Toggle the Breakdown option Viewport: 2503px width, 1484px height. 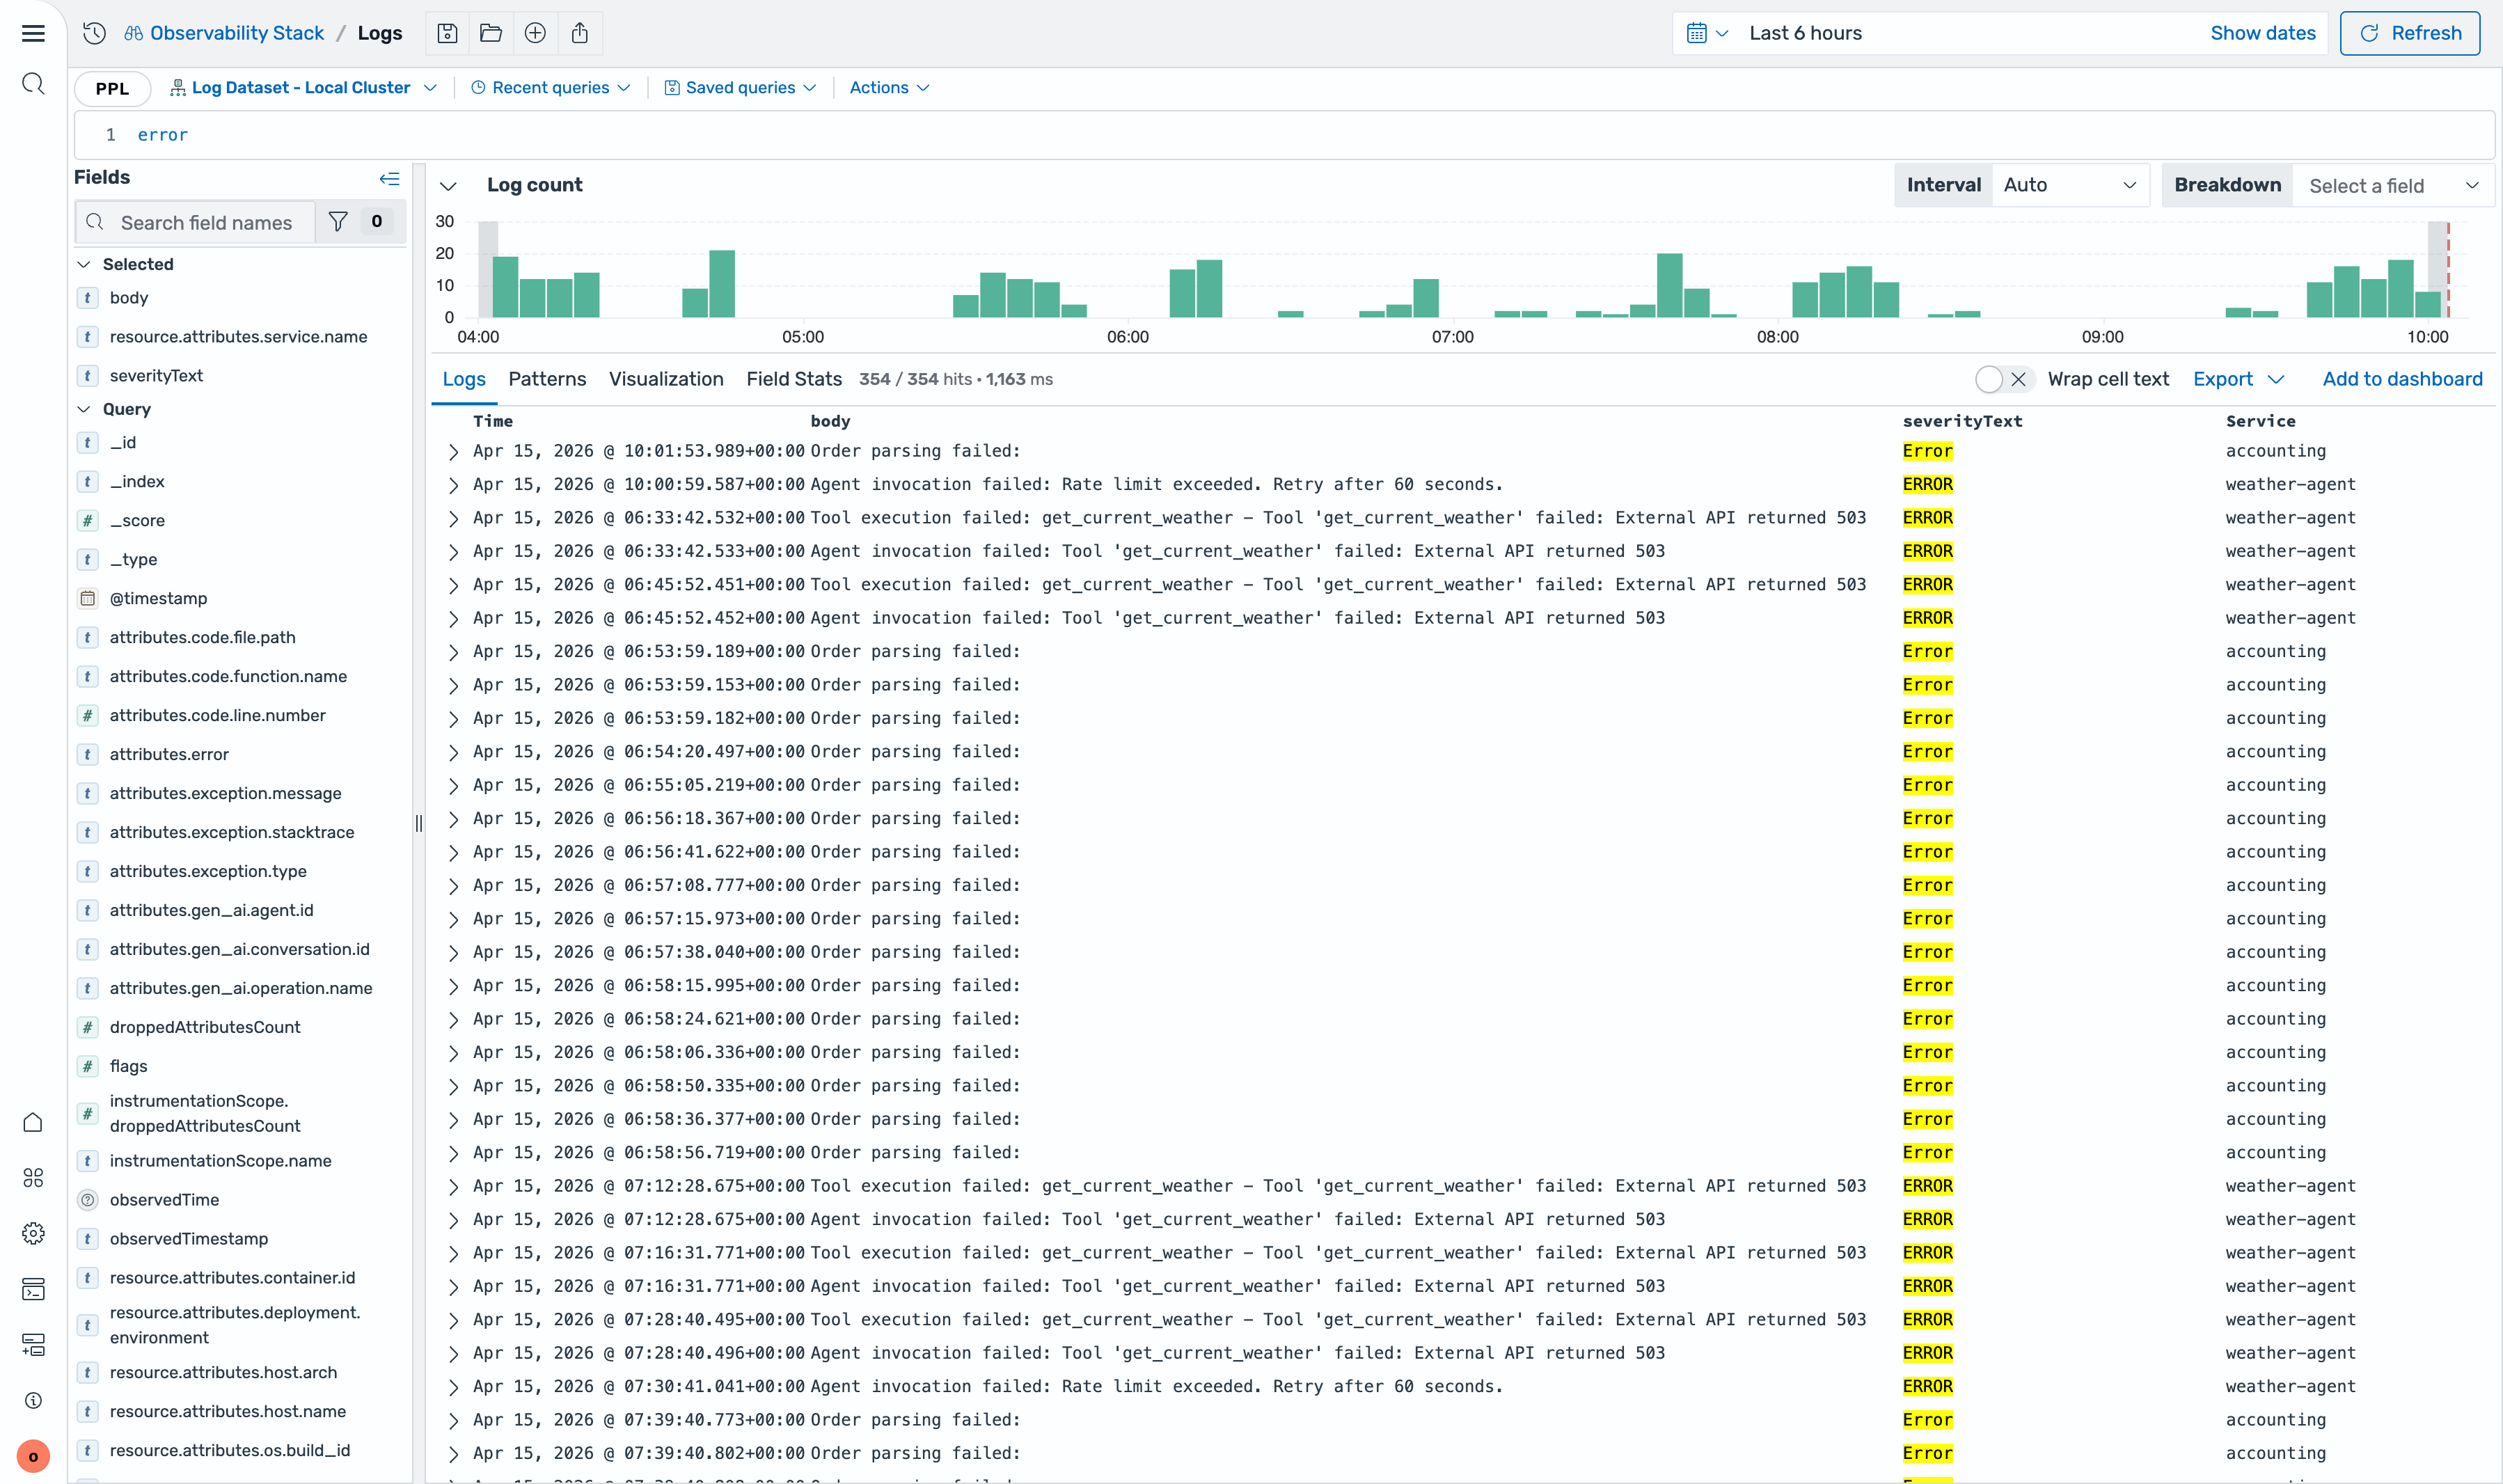pos(2227,185)
